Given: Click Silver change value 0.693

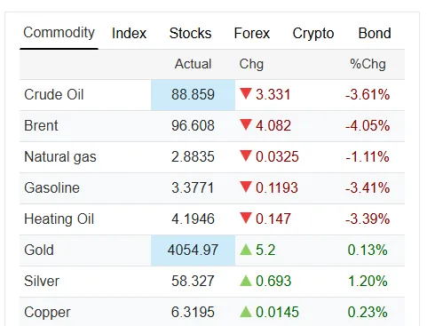Looking at the screenshot, I should (x=273, y=281).
